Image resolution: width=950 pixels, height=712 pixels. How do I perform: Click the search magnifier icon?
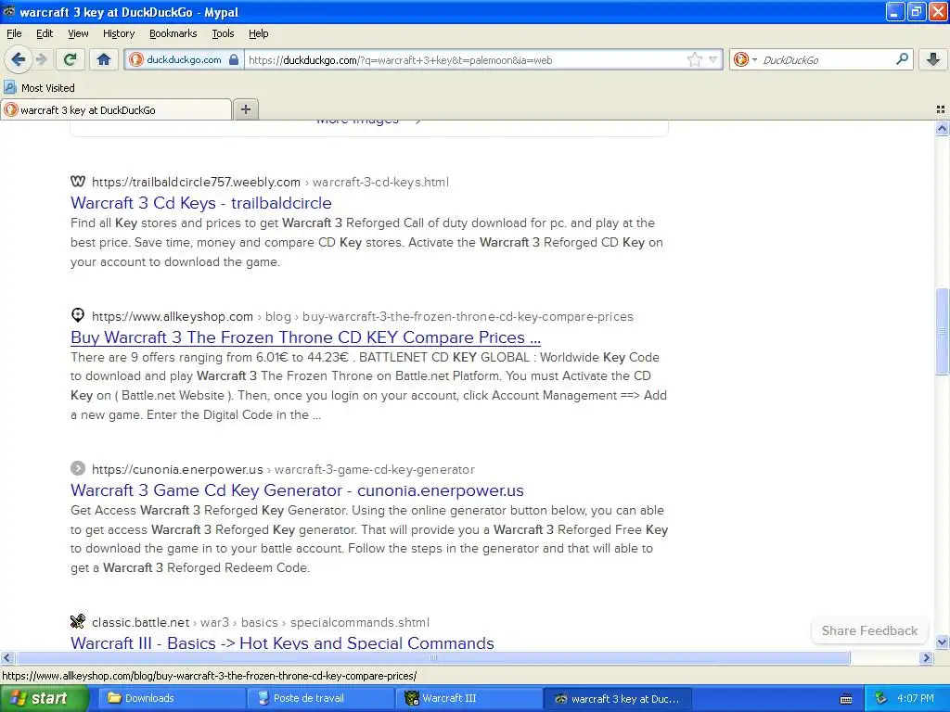tap(902, 58)
